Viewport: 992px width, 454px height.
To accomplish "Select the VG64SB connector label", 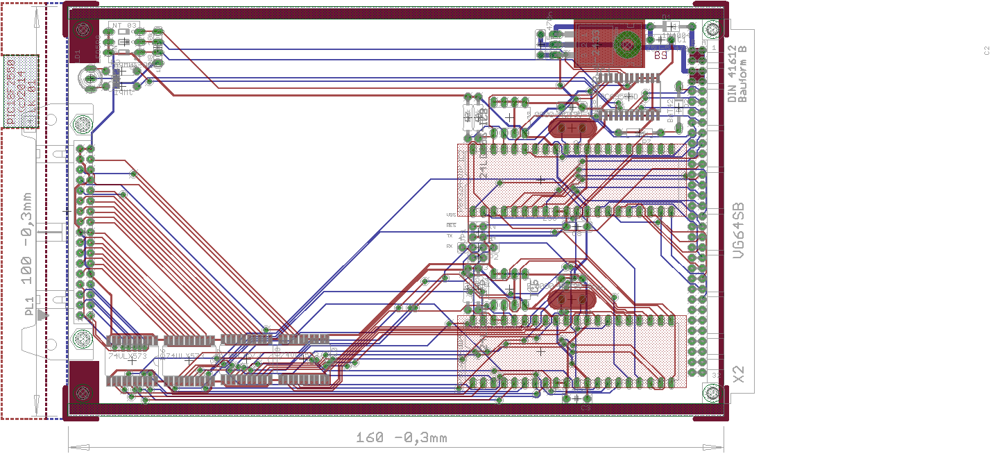I will tap(739, 231).
